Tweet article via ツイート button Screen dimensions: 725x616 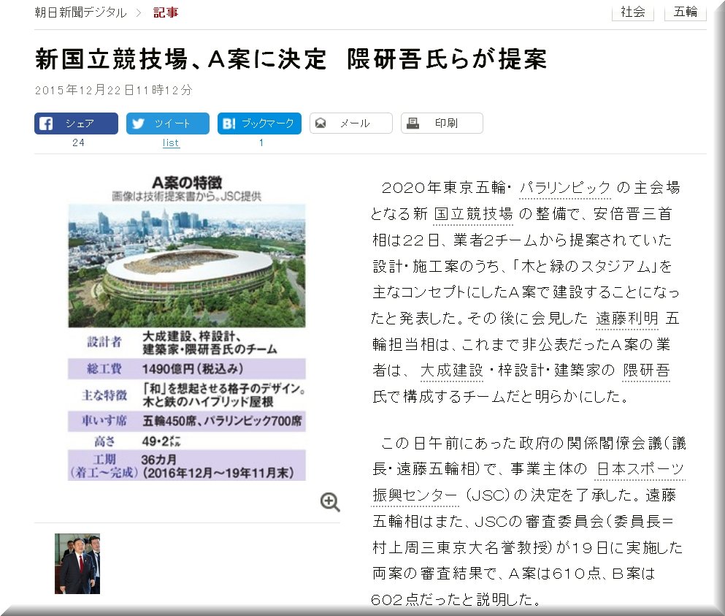point(168,123)
